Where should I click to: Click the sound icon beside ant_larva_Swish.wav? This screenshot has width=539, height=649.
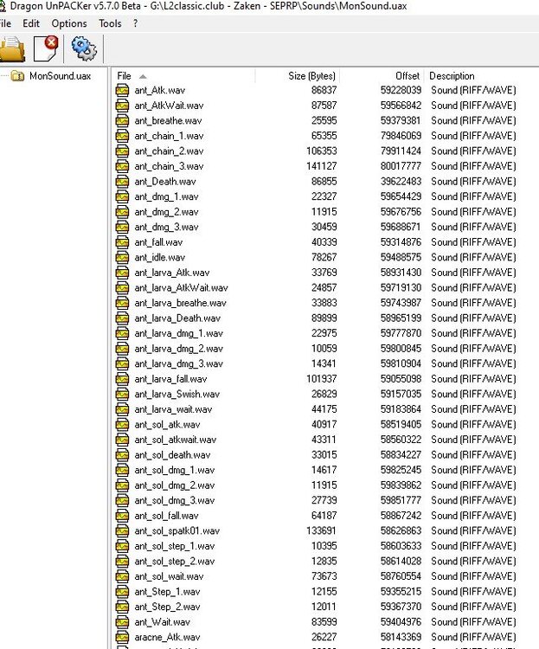pyautogui.click(x=122, y=394)
